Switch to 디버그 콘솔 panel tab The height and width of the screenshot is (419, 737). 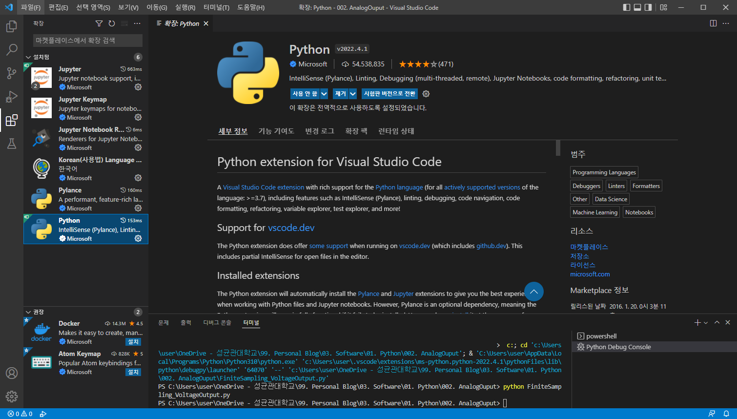pyautogui.click(x=217, y=323)
